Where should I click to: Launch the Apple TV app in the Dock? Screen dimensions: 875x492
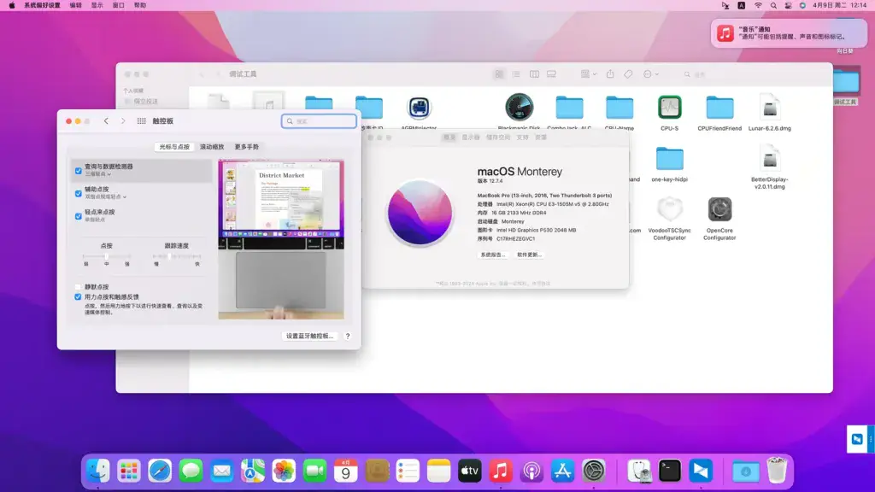pyautogui.click(x=469, y=471)
